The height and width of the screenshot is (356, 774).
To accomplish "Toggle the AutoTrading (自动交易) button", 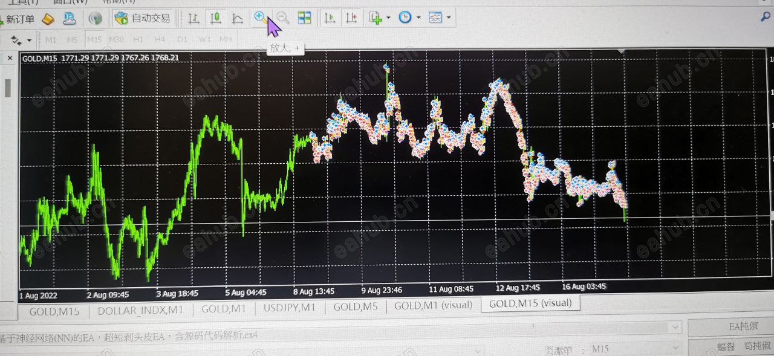I will tap(143, 18).
